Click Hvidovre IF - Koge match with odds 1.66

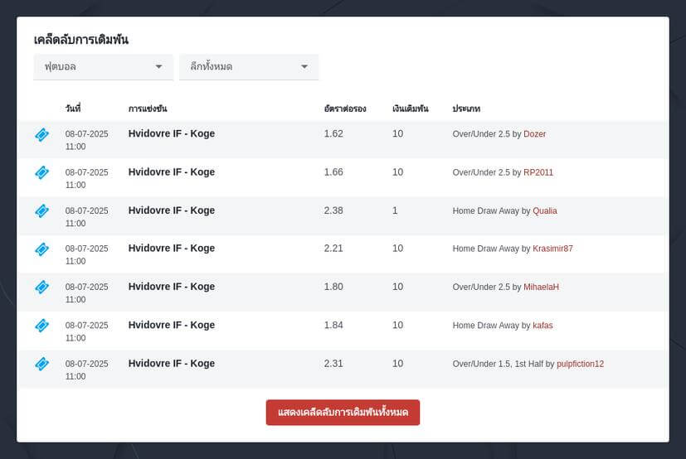(172, 172)
